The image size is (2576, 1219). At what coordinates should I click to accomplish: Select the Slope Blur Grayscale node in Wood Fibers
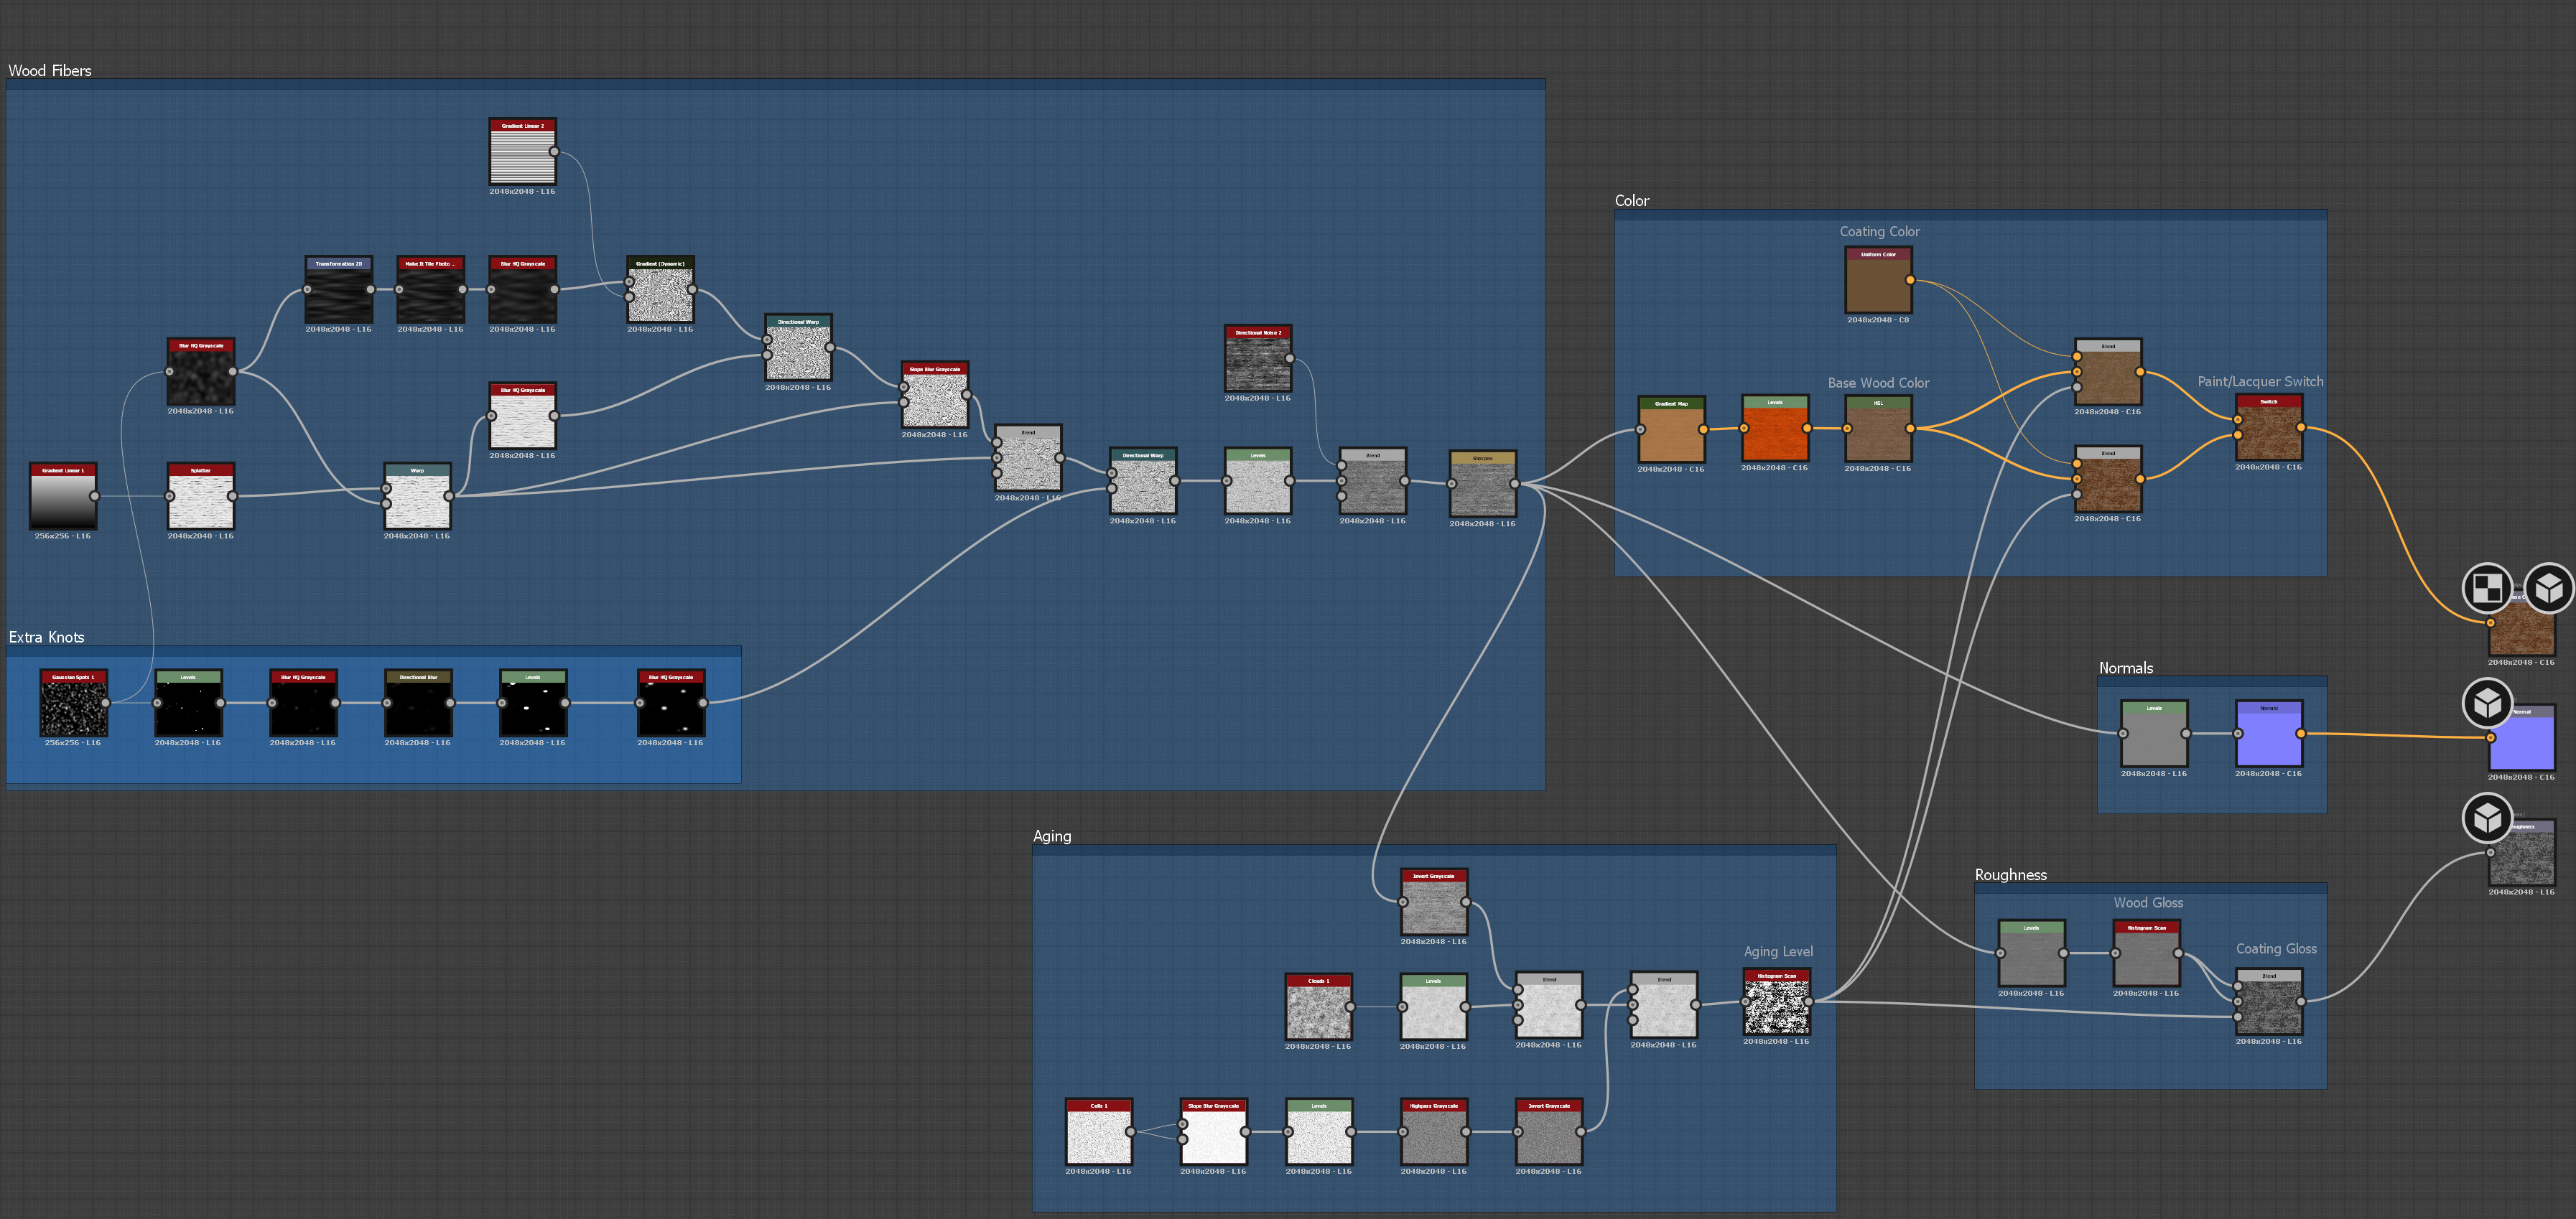point(934,395)
